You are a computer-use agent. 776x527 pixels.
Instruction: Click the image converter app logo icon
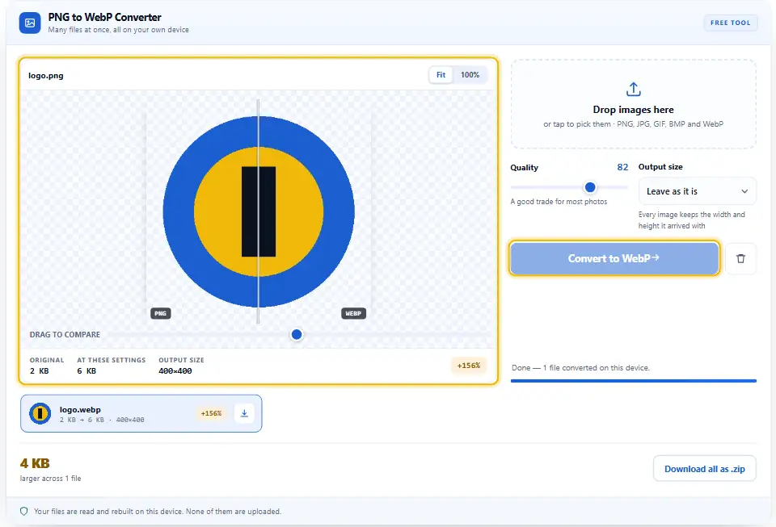tap(30, 23)
